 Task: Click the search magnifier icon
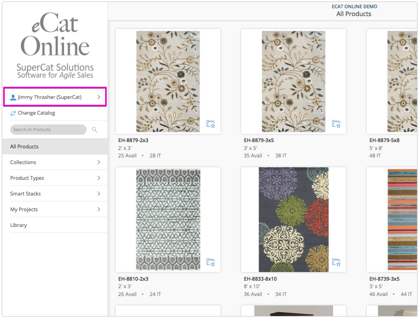click(x=94, y=130)
